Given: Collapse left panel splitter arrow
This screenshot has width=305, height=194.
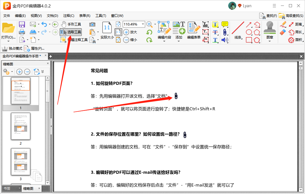Looking at the screenshot, I should pos(51,126).
